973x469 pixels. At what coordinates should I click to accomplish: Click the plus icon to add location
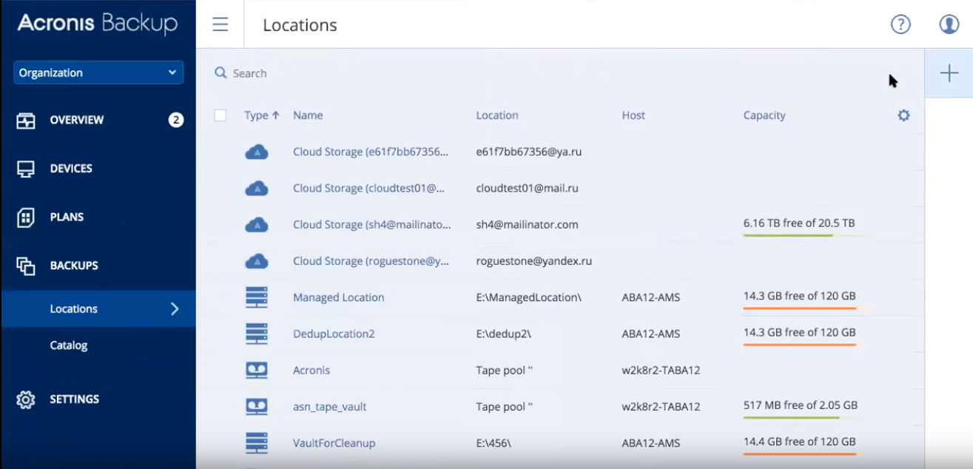click(949, 72)
